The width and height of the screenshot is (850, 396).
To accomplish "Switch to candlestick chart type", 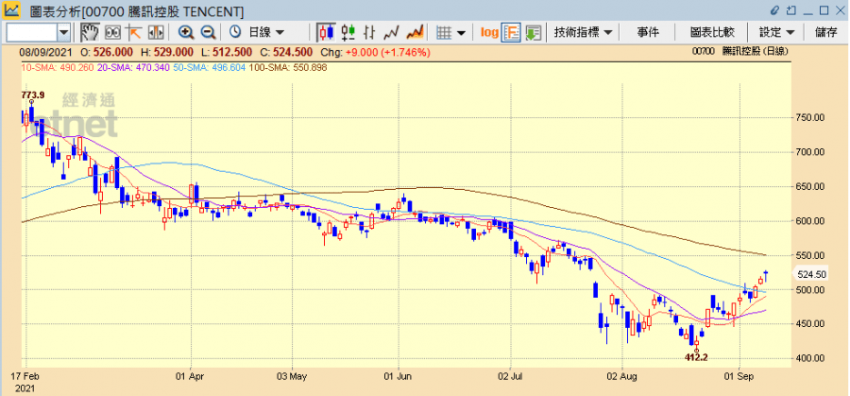I will (x=324, y=32).
